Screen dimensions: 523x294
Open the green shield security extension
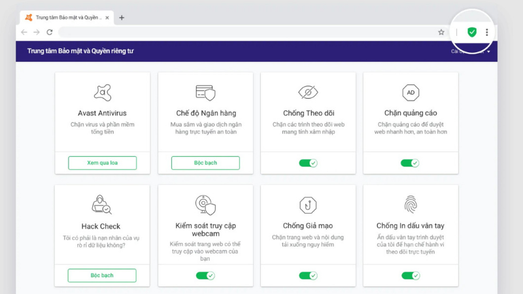[x=471, y=32]
